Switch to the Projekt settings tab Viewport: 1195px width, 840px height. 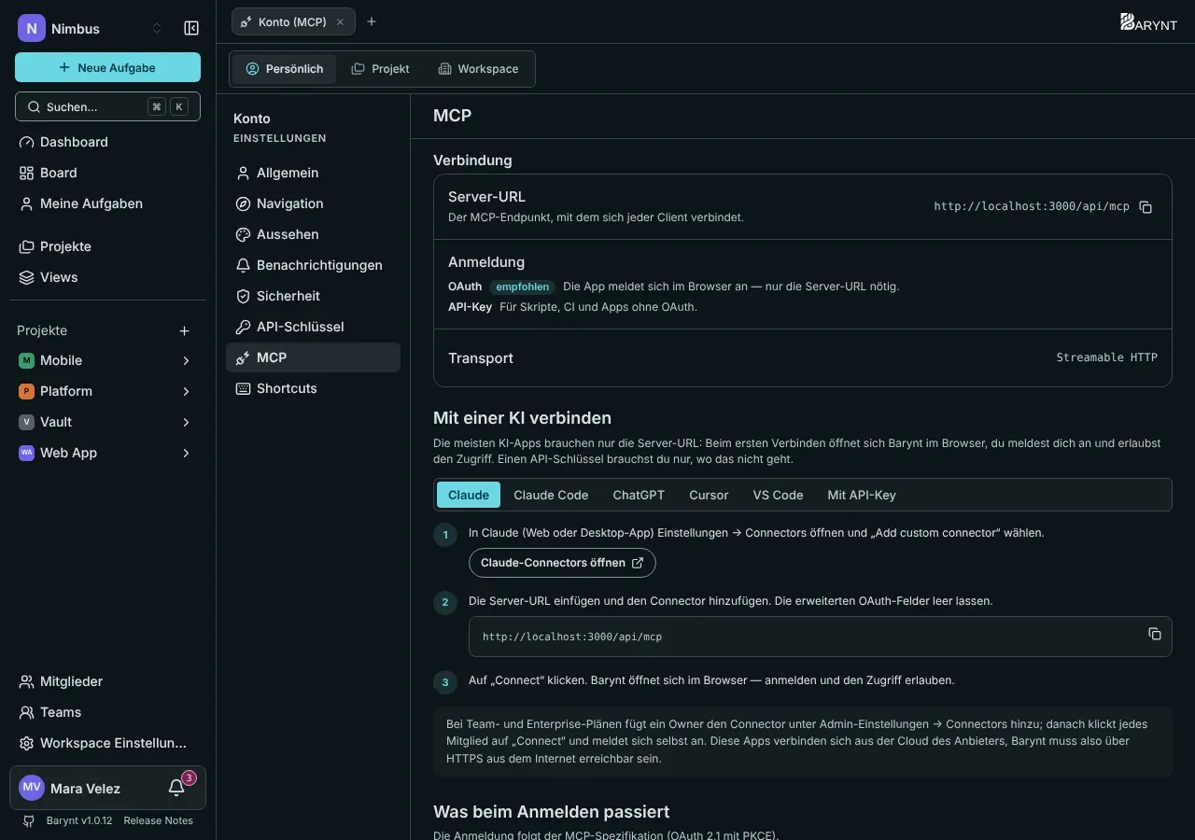380,69
